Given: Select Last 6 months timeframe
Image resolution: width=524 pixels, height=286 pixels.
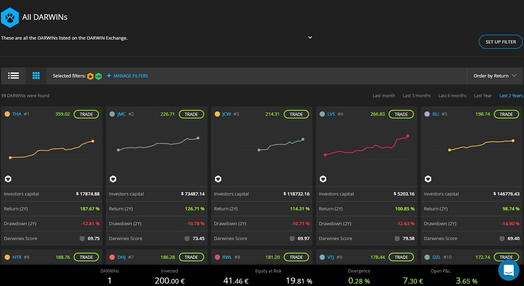Looking at the screenshot, I should pos(452,95).
